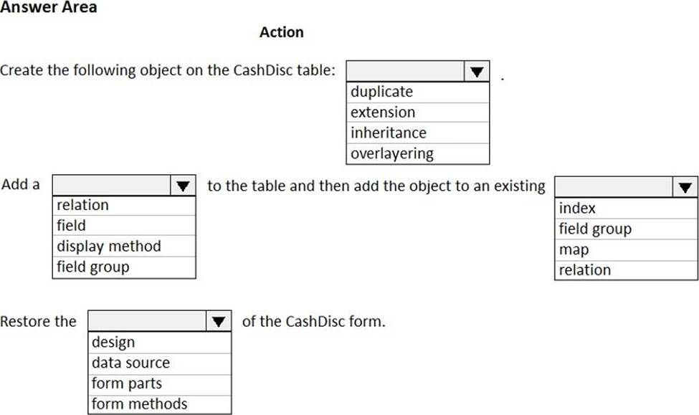Open the CashDisc table object dropdown arrow
Image resolution: width=699 pixels, height=415 pixels.
click(x=477, y=72)
